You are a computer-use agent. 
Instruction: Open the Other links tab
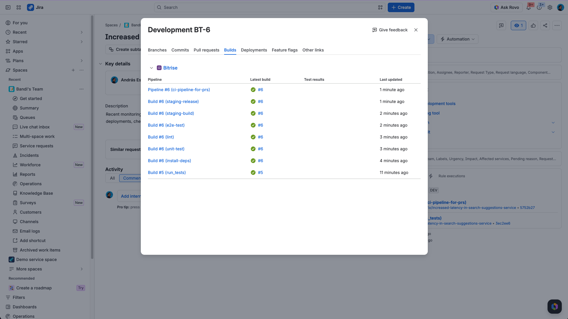point(313,50)
